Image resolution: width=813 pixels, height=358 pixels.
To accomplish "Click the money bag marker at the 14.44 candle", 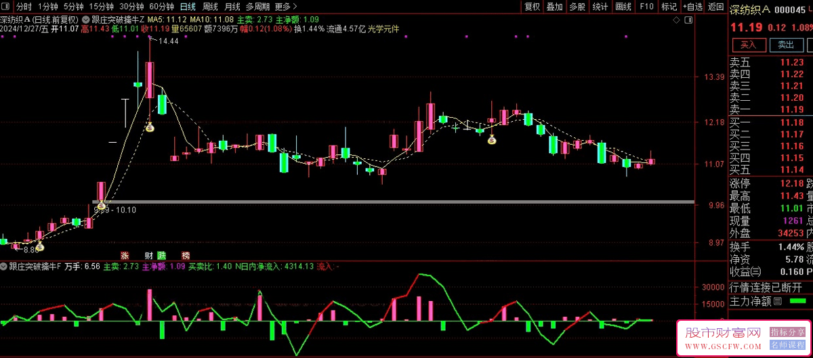I will [x=150, y=126].
